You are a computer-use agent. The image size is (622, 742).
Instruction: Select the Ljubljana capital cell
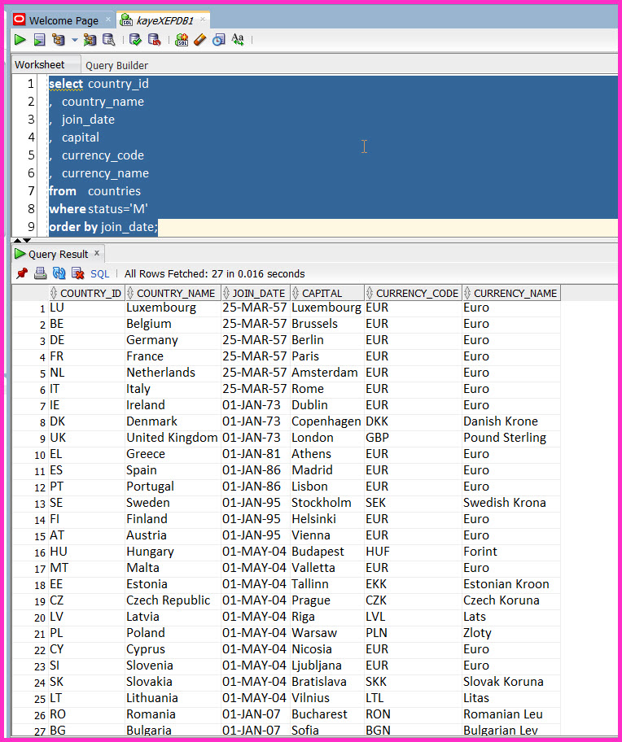[327, 666]
